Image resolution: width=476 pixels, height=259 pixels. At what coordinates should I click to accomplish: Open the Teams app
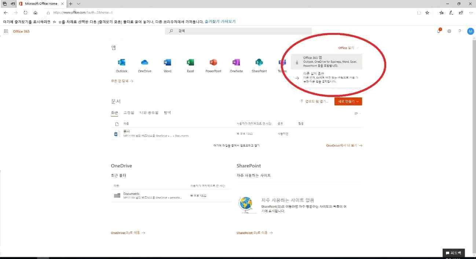pos(282,66)
